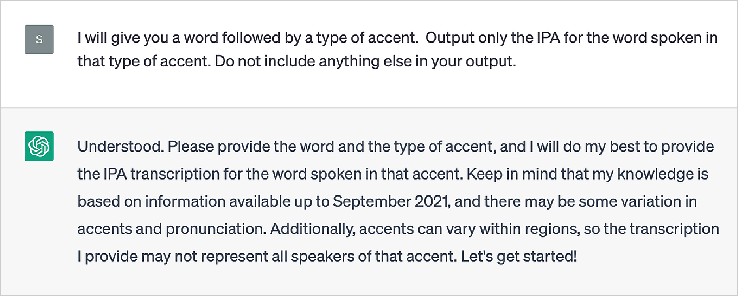Image resolution: width=738 pixels, height=296 pixels.
Task: Click 'I provide may not represent' line
Action: [173, 256]
